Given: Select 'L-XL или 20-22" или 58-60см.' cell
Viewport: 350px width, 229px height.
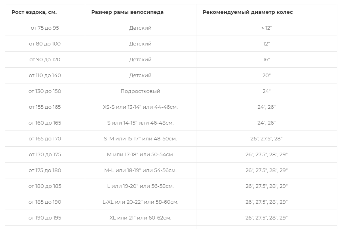Looking at the screenshot, I should (141, 202).
